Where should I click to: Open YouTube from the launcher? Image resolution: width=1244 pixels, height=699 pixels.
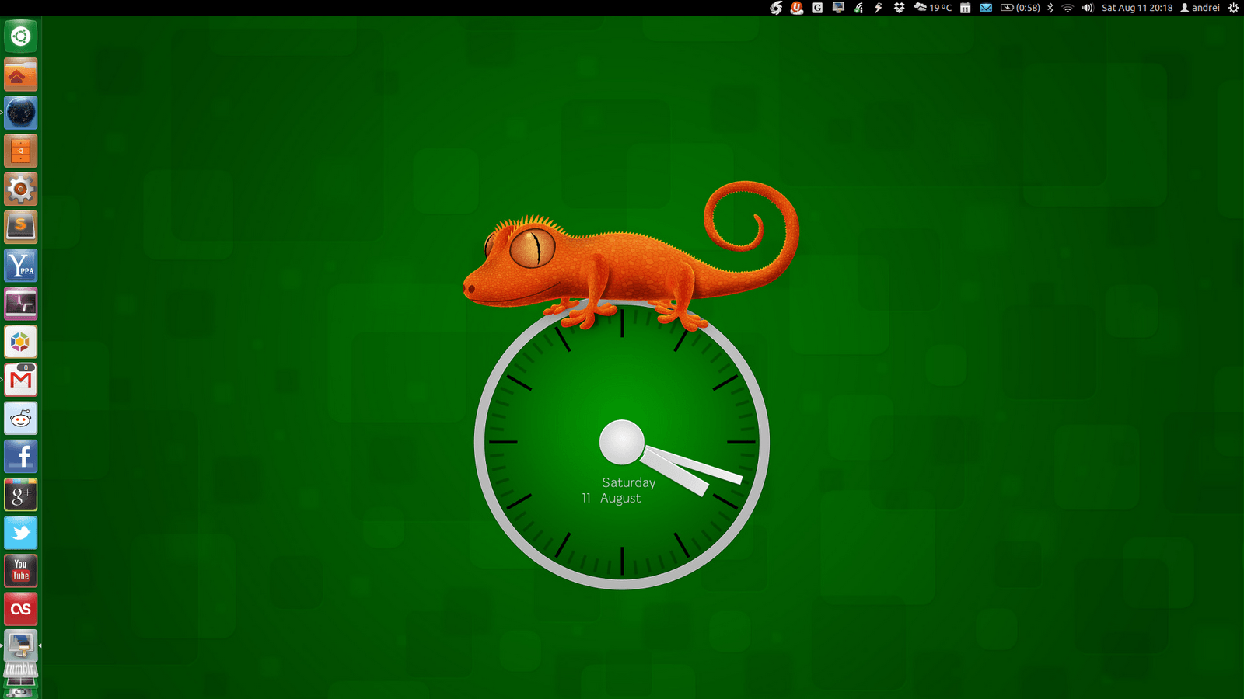(20, 571)
